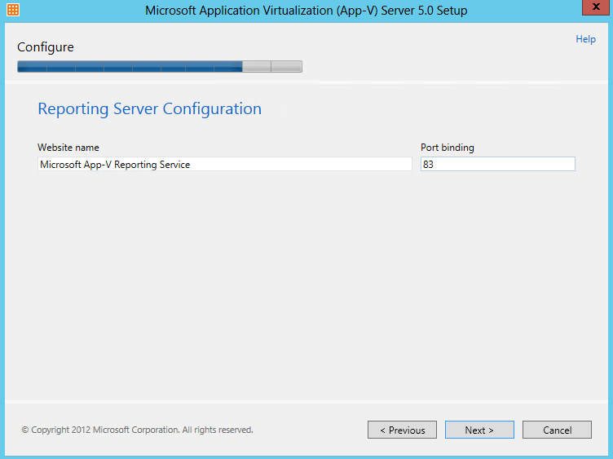
Task: Proceed with the Next button
Action: [x=479, y=430]
